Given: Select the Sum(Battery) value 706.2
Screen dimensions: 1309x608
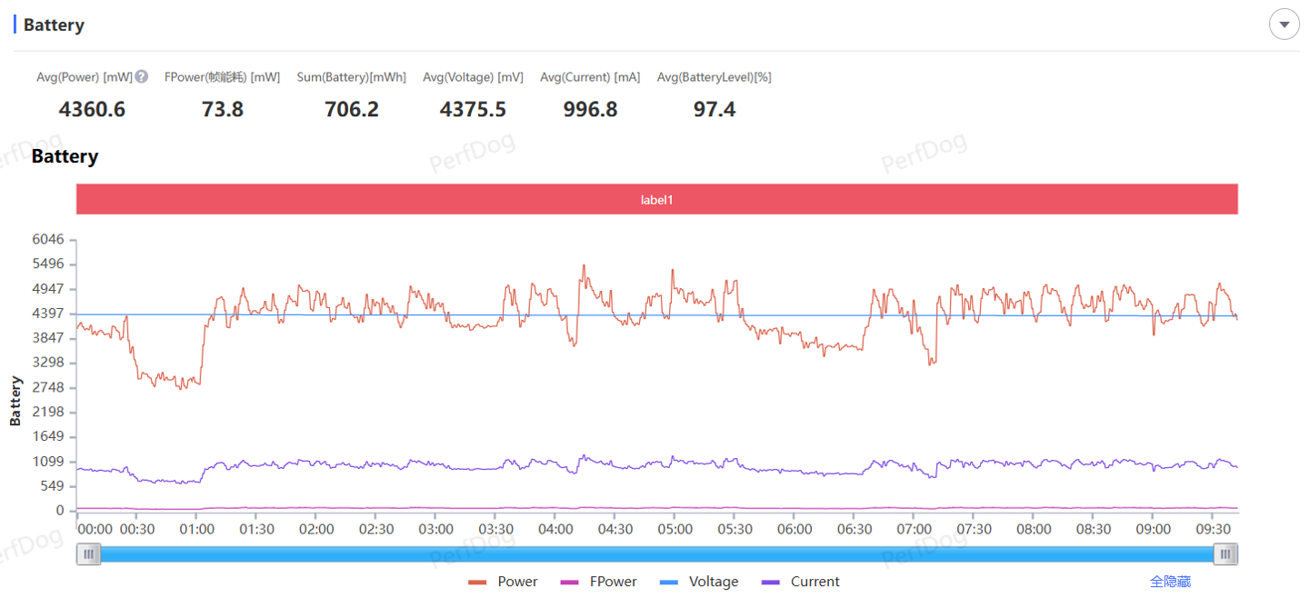Looking at the screenshot, I should [x=351, y=110].
